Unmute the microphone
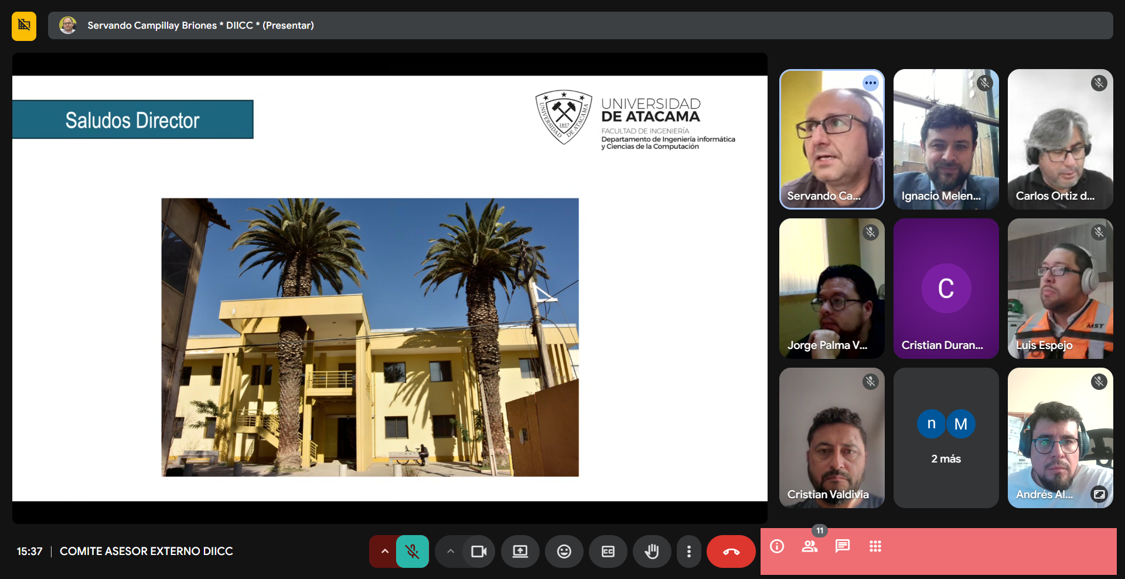The image size is (1125, 579). coord(412,551)
